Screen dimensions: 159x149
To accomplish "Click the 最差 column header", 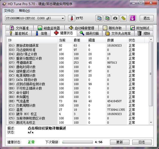I will coord(79,40).
